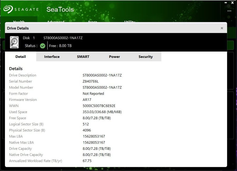Open the Advanced tab in SeaTools
Screen dimensions: 237x171
point(56,21)
